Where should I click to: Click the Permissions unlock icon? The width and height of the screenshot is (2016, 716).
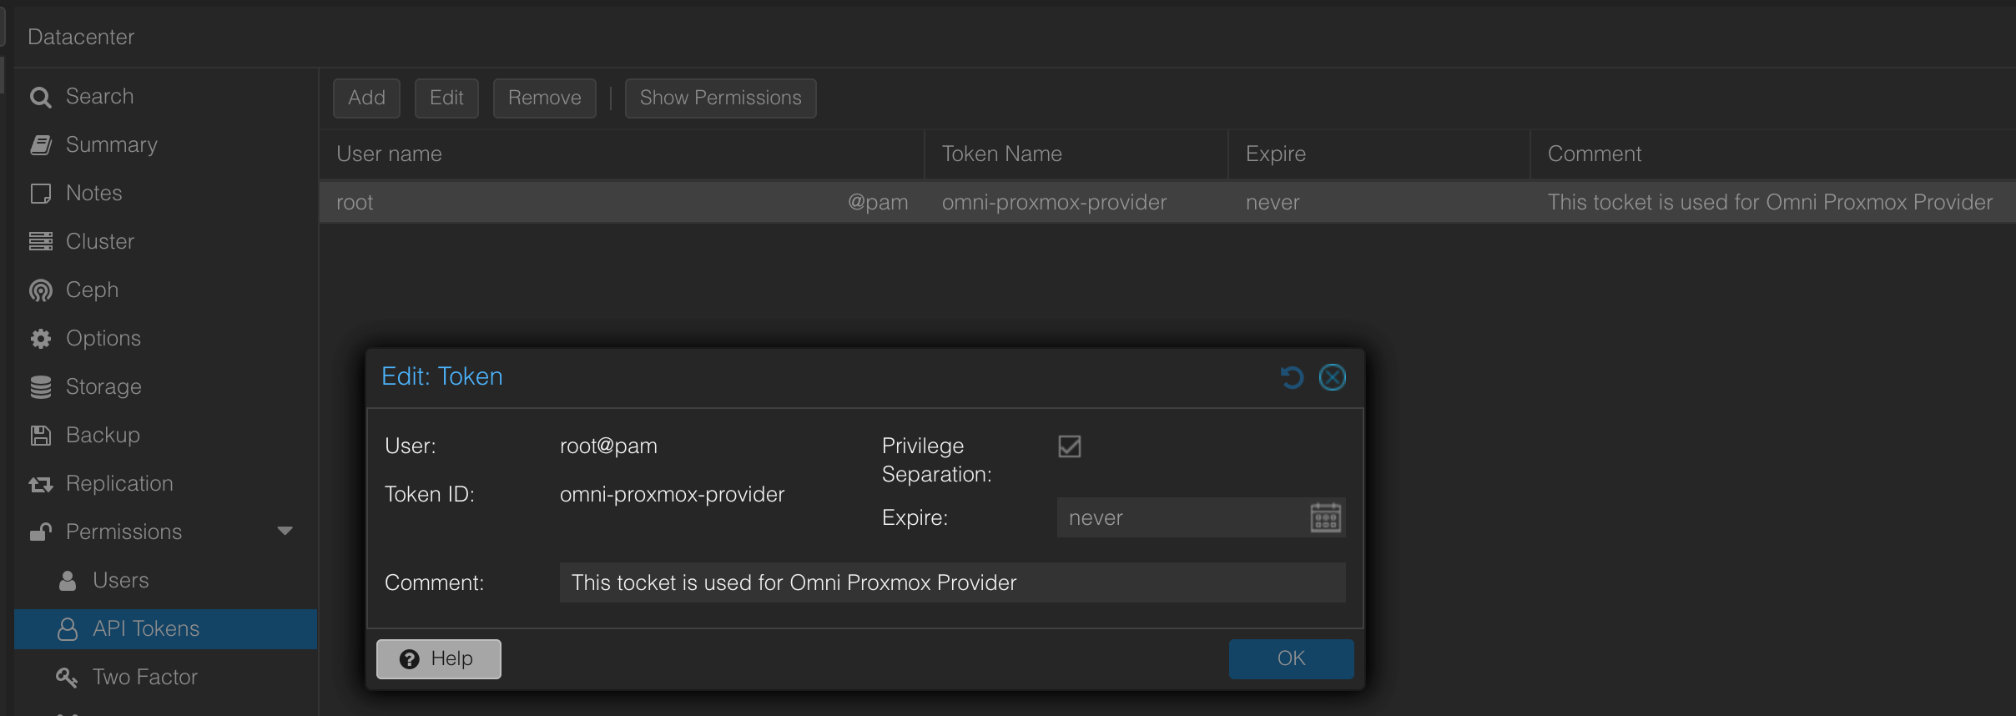(x=40, y=532)
